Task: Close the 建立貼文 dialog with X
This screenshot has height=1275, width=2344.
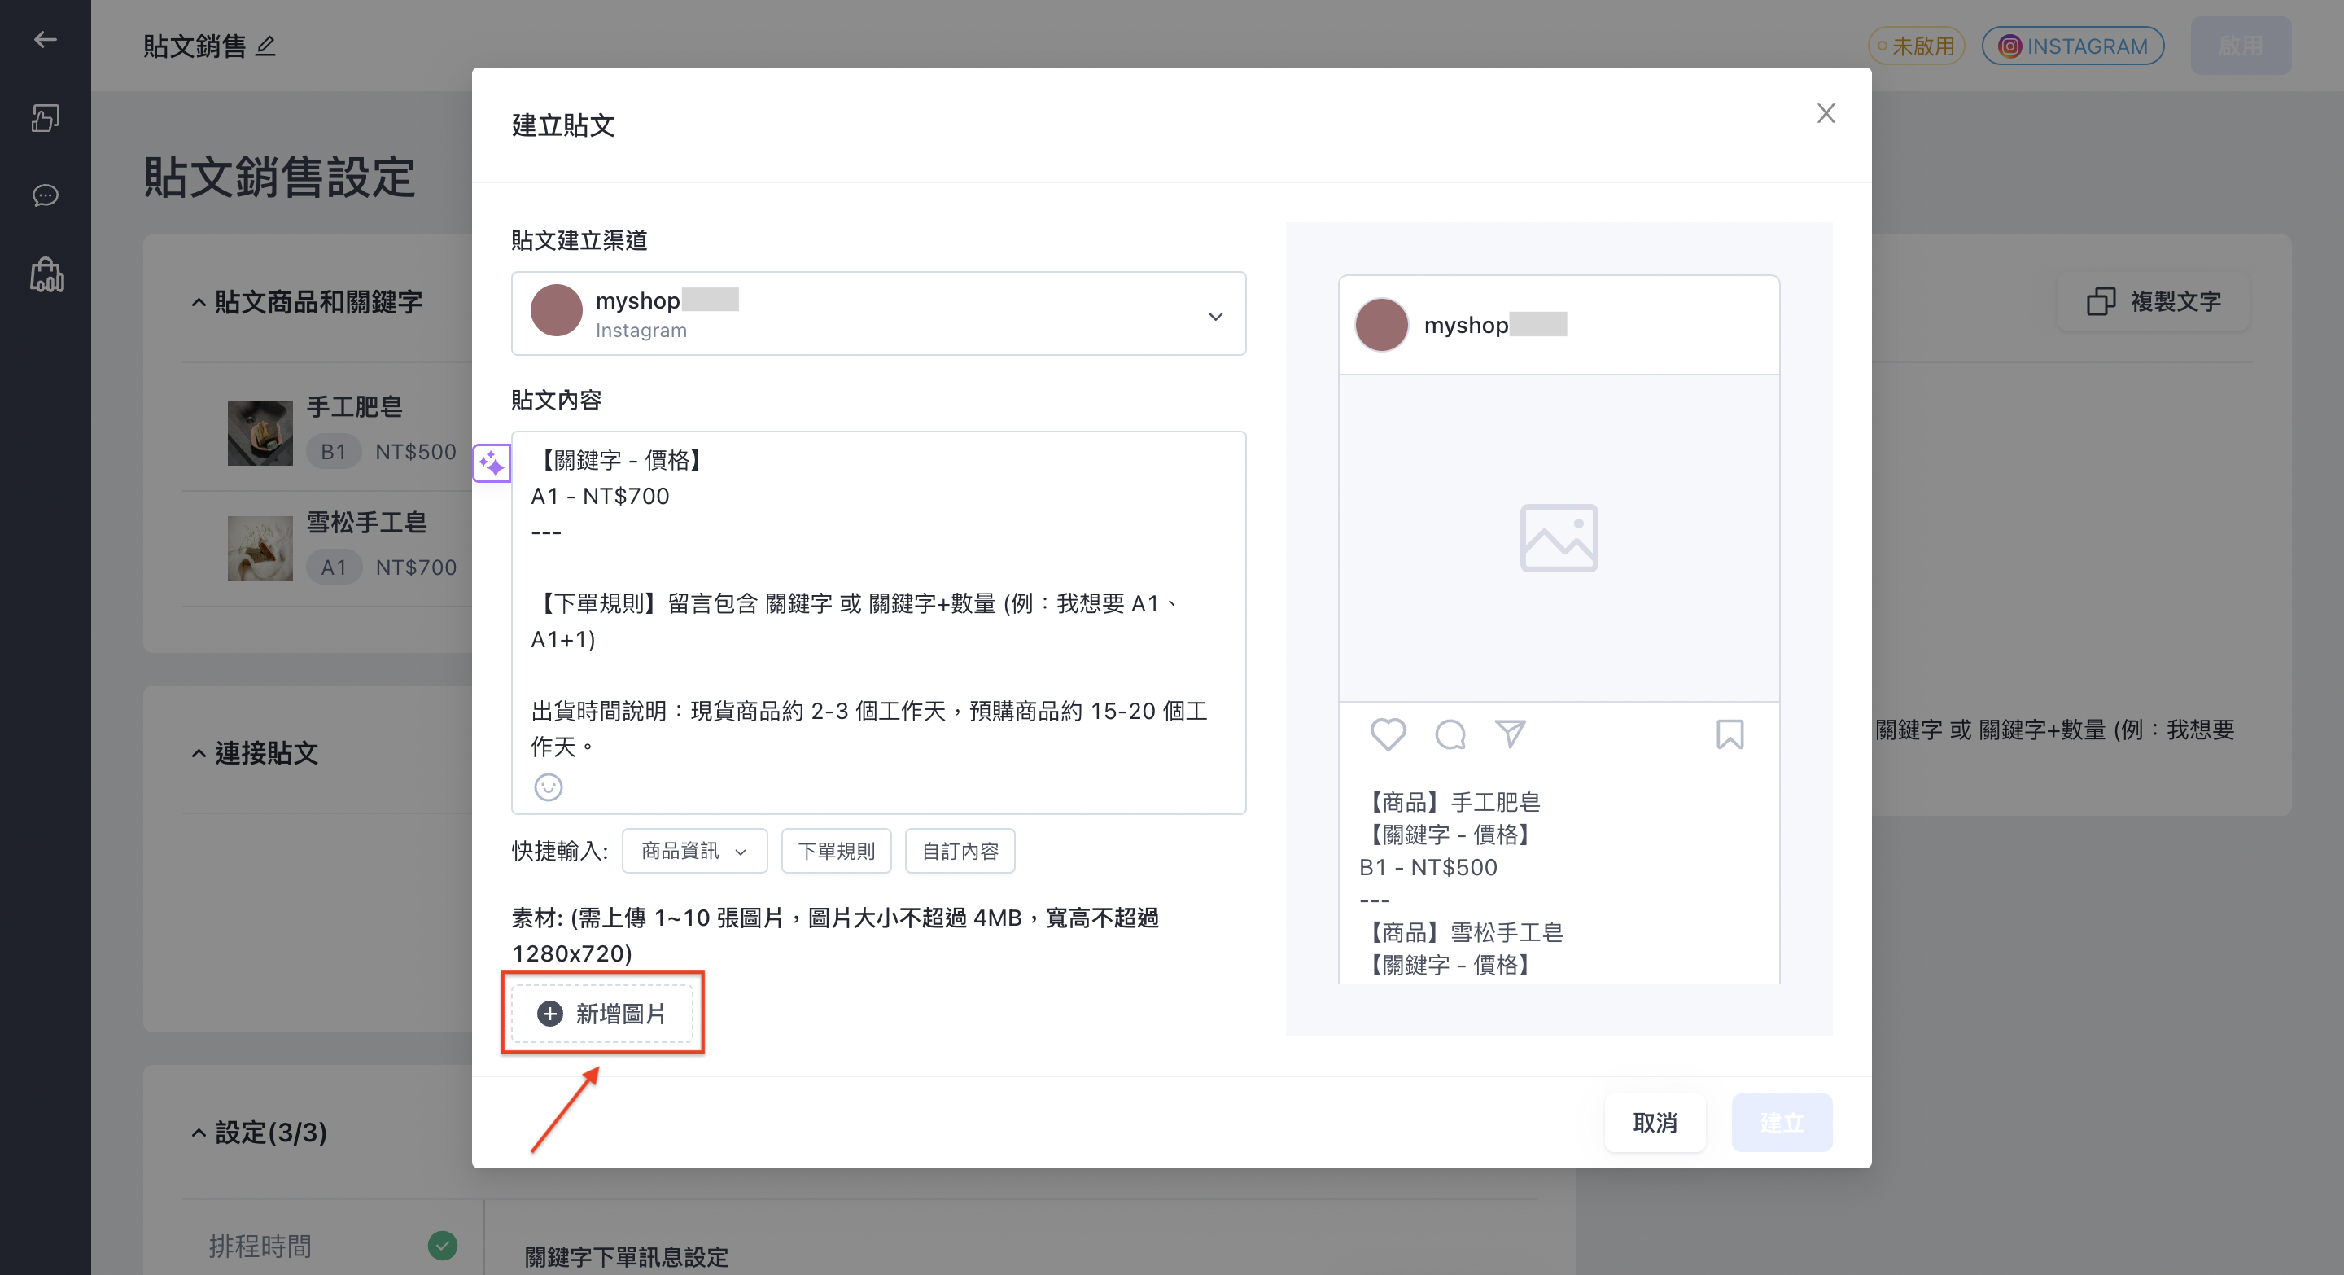Action: 1826,113
